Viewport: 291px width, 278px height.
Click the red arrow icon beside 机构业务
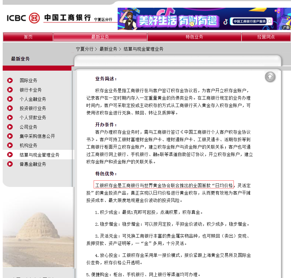[x=9, y=145]
